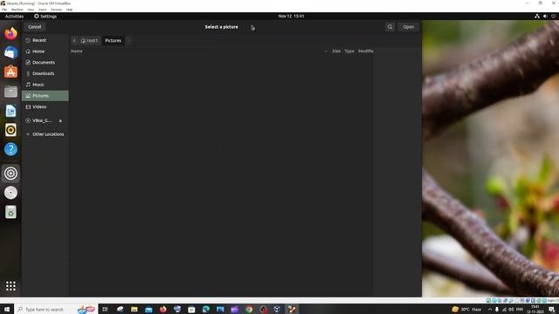The image size is (559, 314).
Task: Open VirtualBox View menu
Action: click(31, 10)
